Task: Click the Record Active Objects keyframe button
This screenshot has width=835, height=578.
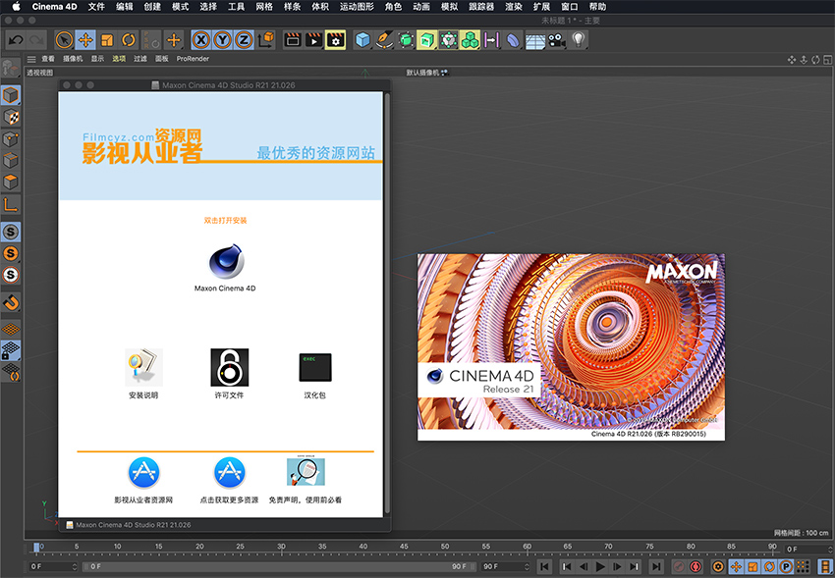Action: (679, 567)
